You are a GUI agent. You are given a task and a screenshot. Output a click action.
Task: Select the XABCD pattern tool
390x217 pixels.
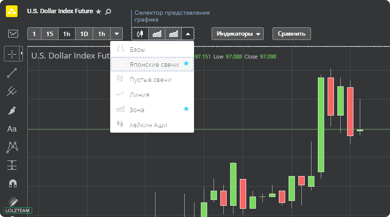[12, 147]
